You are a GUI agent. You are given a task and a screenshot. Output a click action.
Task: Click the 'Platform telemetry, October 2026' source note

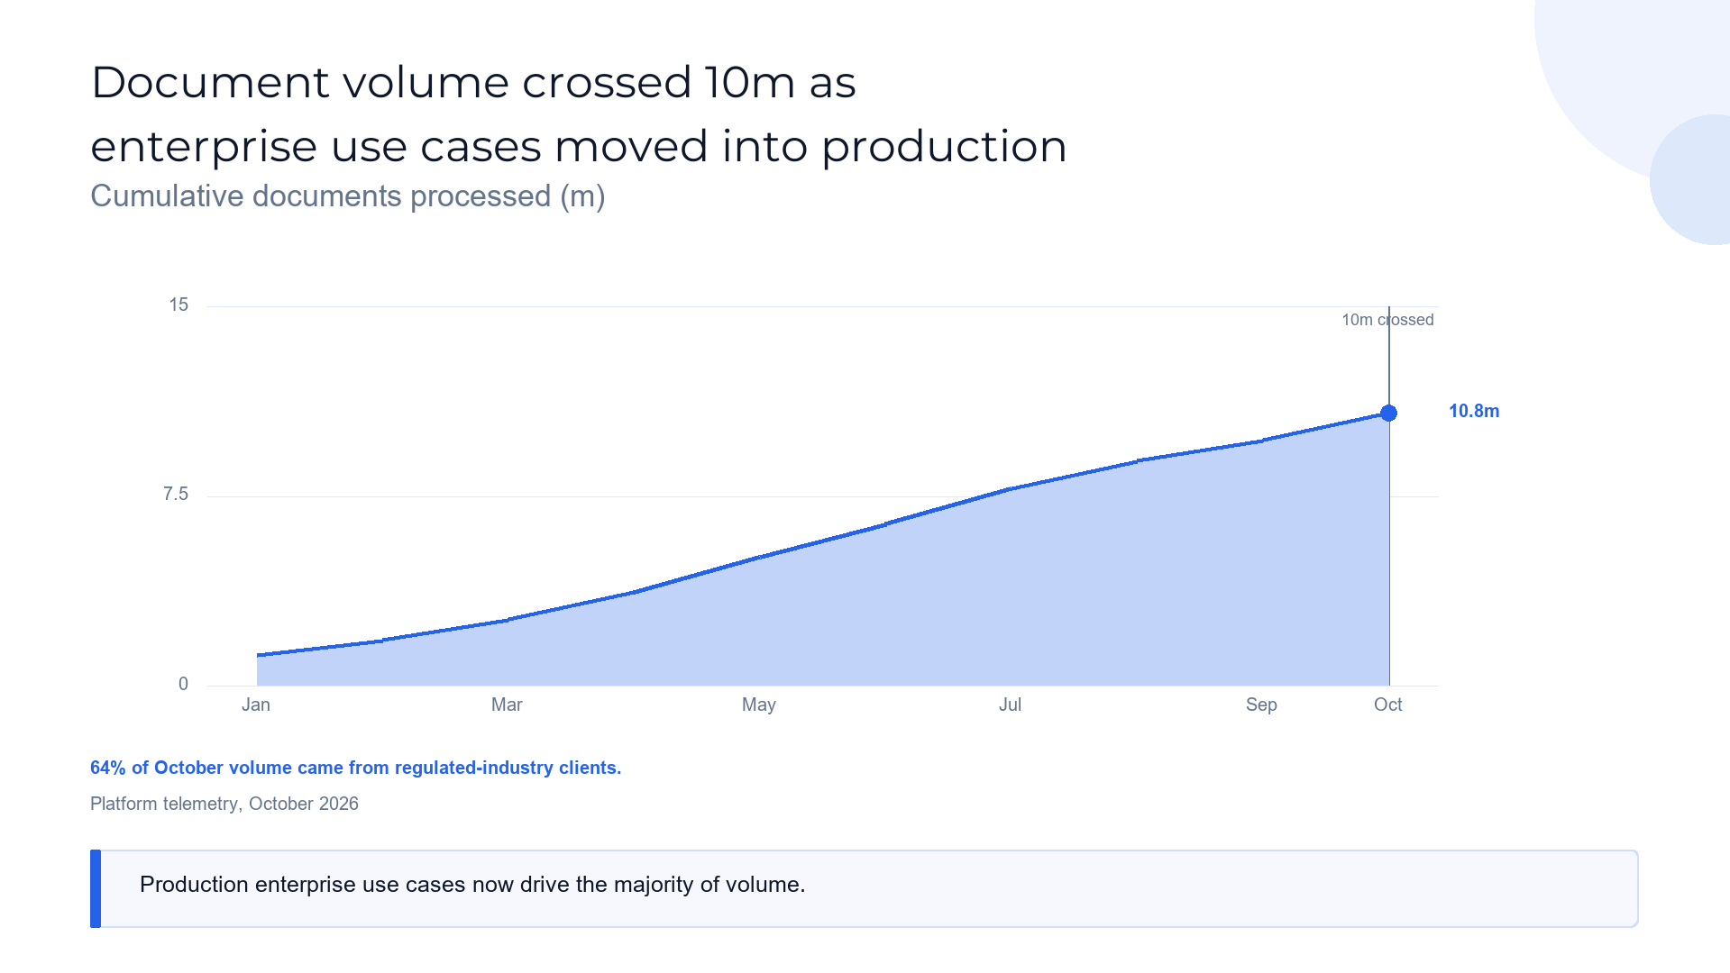(224, 804)
